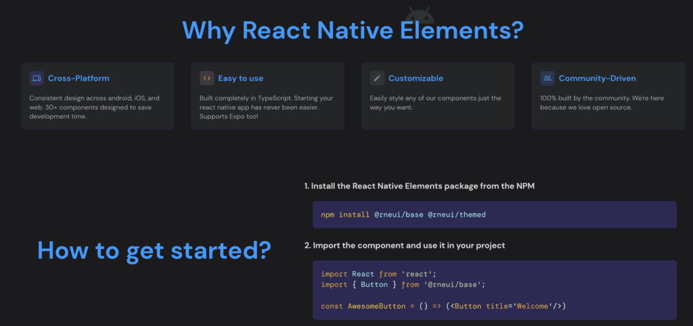Click the Consistent design across android description
This screenshot has width=693, height=326.
[94, 107]
